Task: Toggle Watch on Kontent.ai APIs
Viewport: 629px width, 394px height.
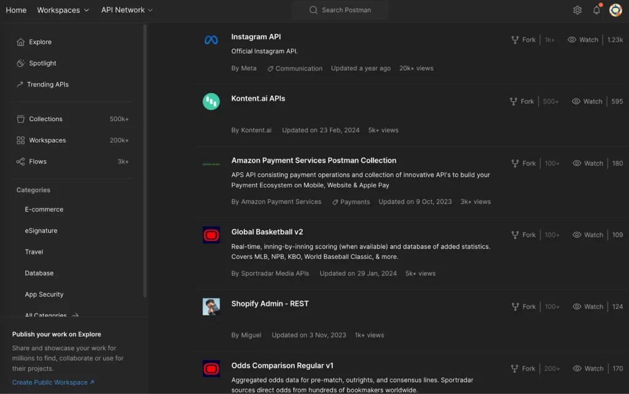Action: pos(587,101)
